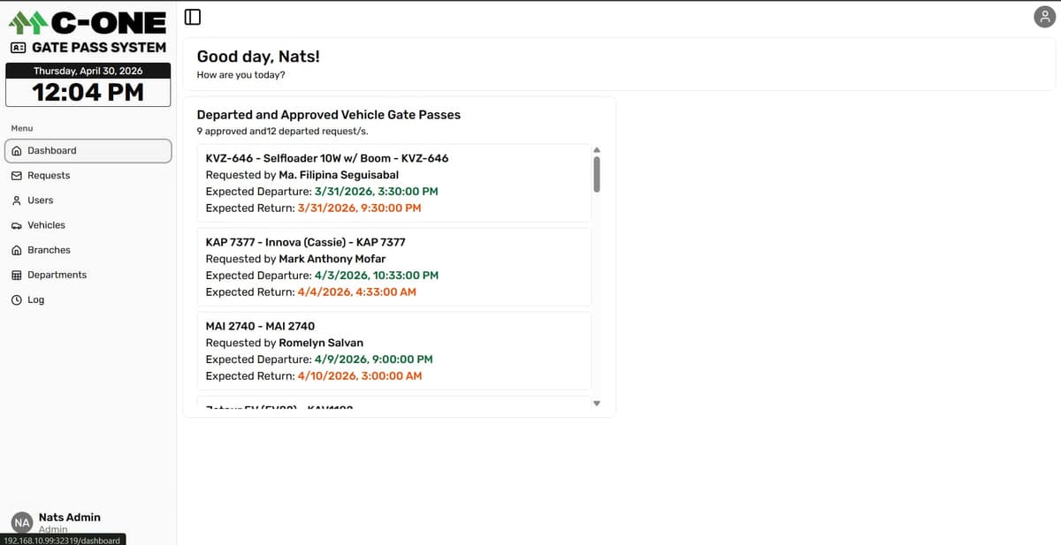Click the C-ONE logo
This screenshot has width=1061, height=545.
[x=88, y=22]
